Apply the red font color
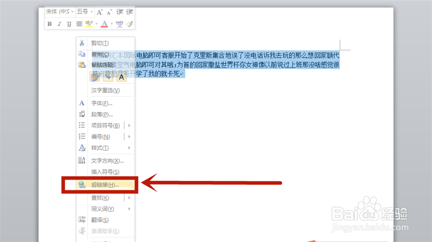The height and width of the screenshot is (242, 432). point(105,24)
